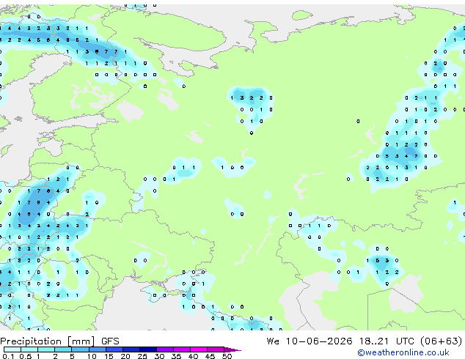Click the "50" legend tick label
This screenshot has height=359, width=465.
point(227,356)
